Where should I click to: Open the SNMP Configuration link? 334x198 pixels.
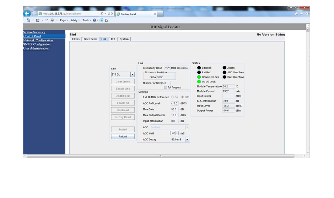(x=37, y=44)
